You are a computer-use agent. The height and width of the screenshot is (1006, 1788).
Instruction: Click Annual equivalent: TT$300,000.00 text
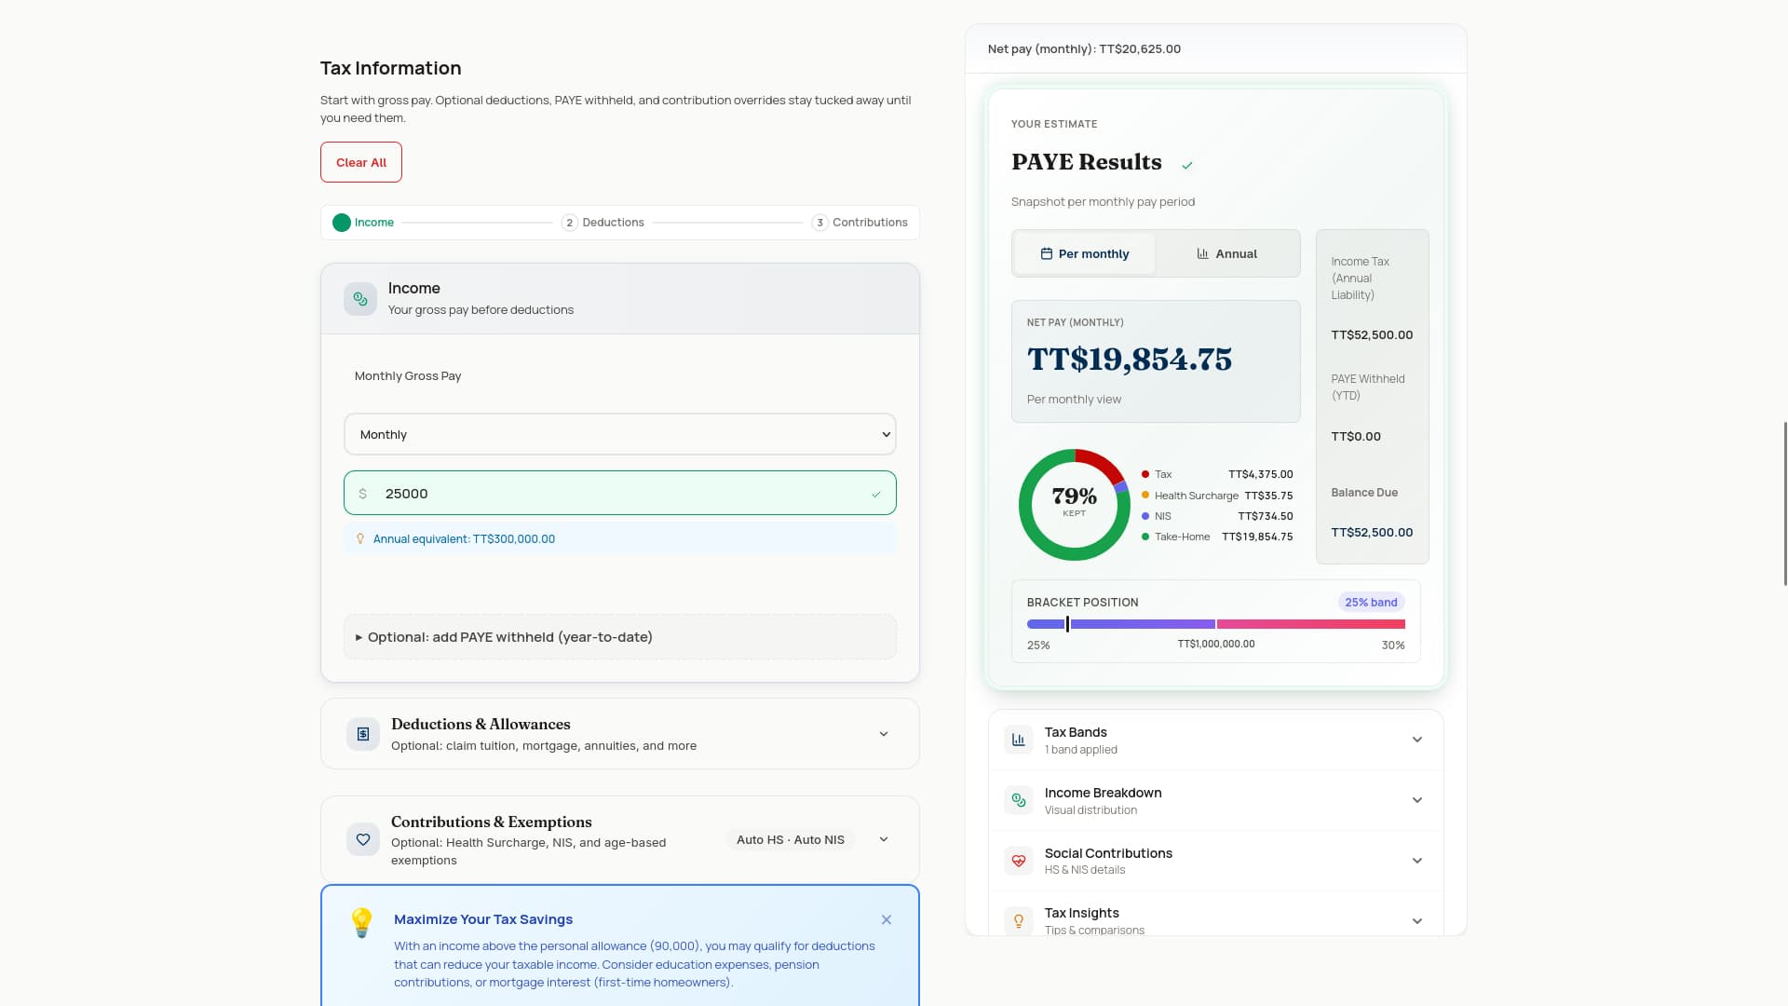click(464, 539)
